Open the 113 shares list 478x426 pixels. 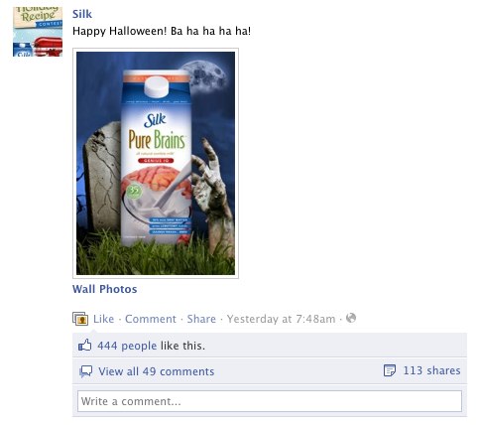(x=431, y=370)
